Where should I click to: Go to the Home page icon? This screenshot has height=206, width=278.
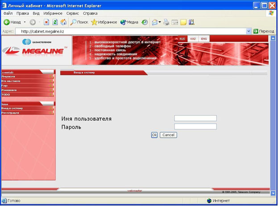(63, 22)
